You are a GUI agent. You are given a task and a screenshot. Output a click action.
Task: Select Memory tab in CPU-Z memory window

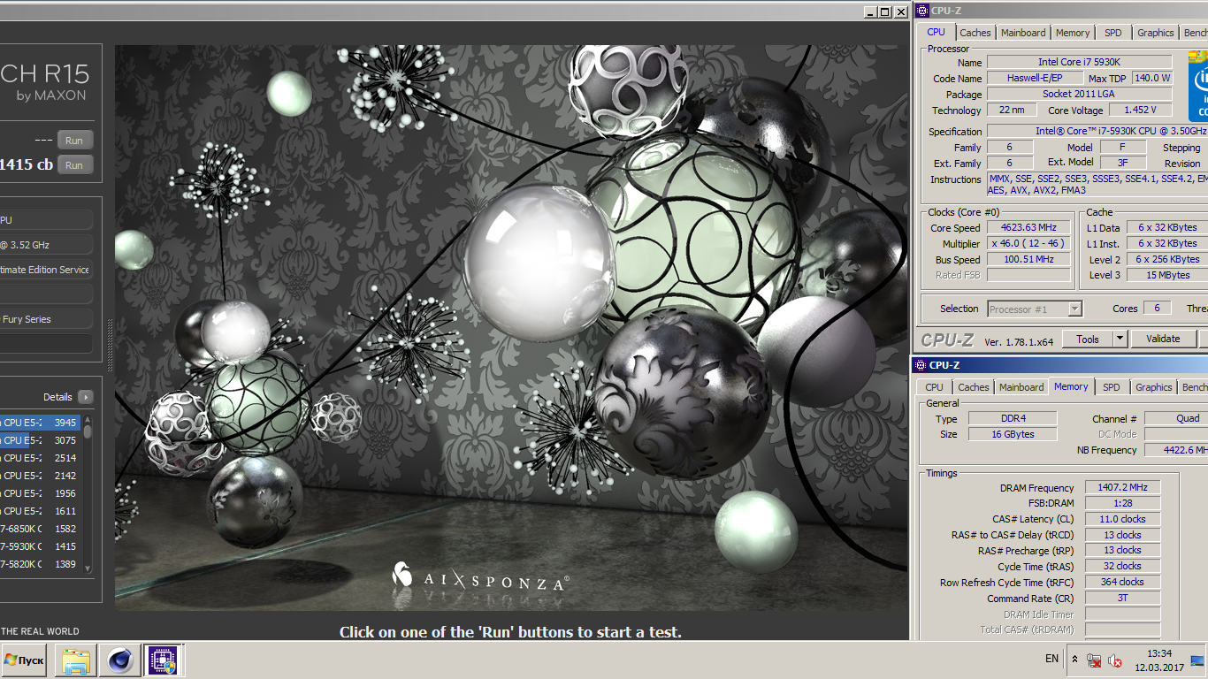pyautogui.click(x=1071, y=386)
